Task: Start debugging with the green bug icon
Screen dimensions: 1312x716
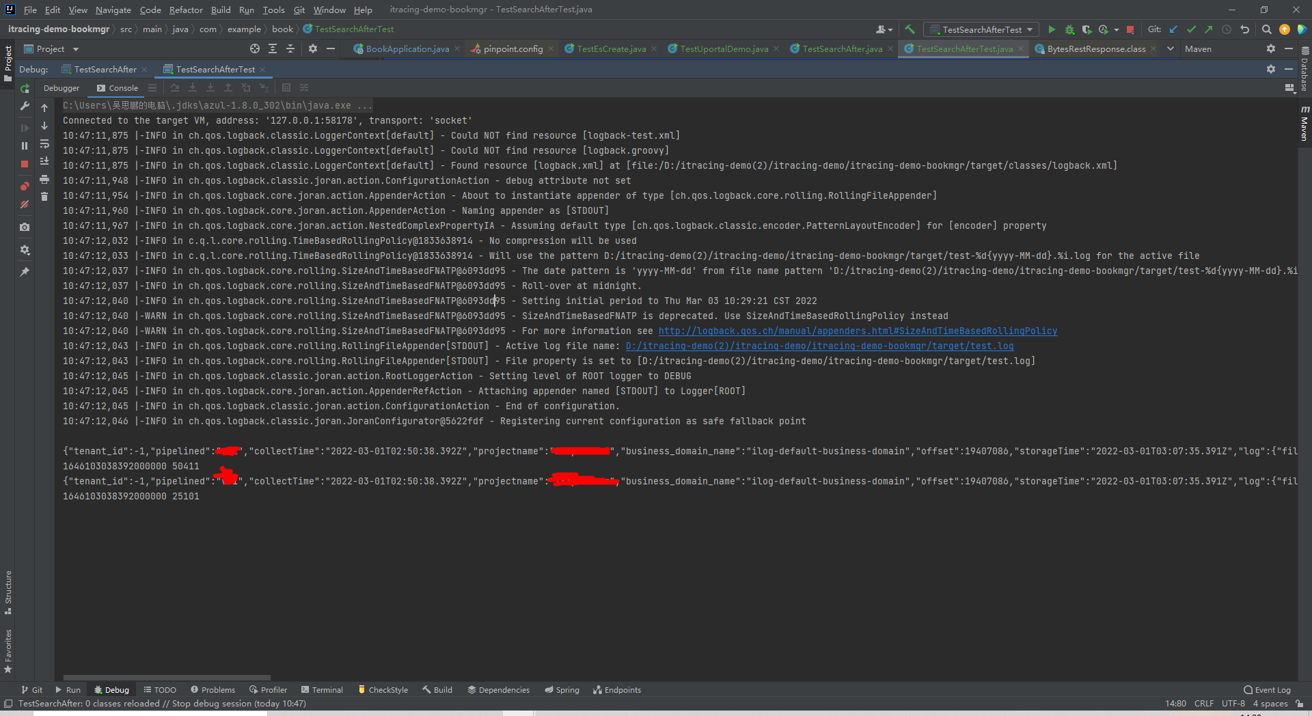Action: tap(1069, 29)
